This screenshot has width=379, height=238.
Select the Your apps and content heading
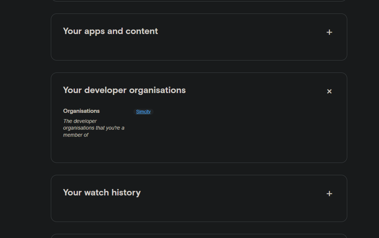point(110,31)
